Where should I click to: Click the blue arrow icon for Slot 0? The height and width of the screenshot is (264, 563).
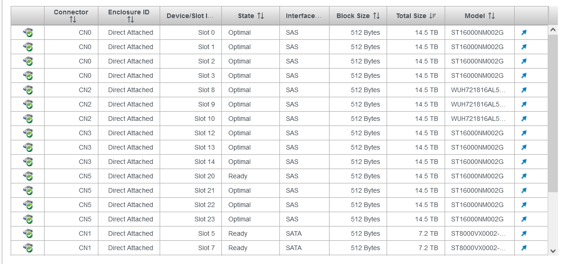click(524, 32)
